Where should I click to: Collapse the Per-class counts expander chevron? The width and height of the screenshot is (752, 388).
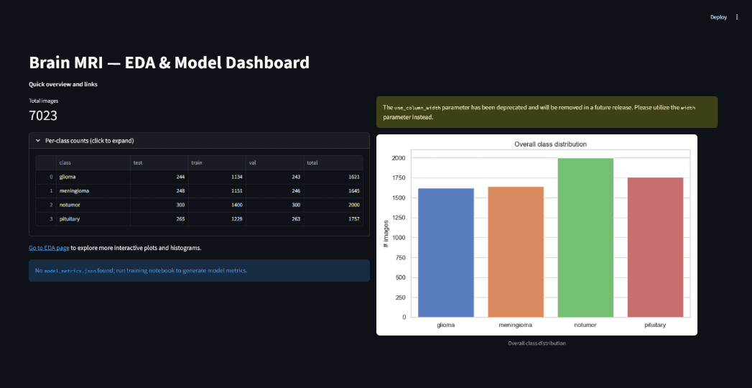tap(38, 141)
